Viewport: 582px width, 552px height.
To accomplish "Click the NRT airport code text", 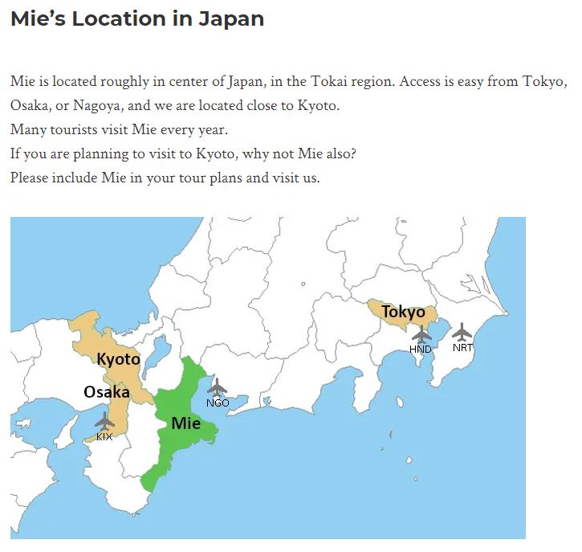I will (462, 348).
